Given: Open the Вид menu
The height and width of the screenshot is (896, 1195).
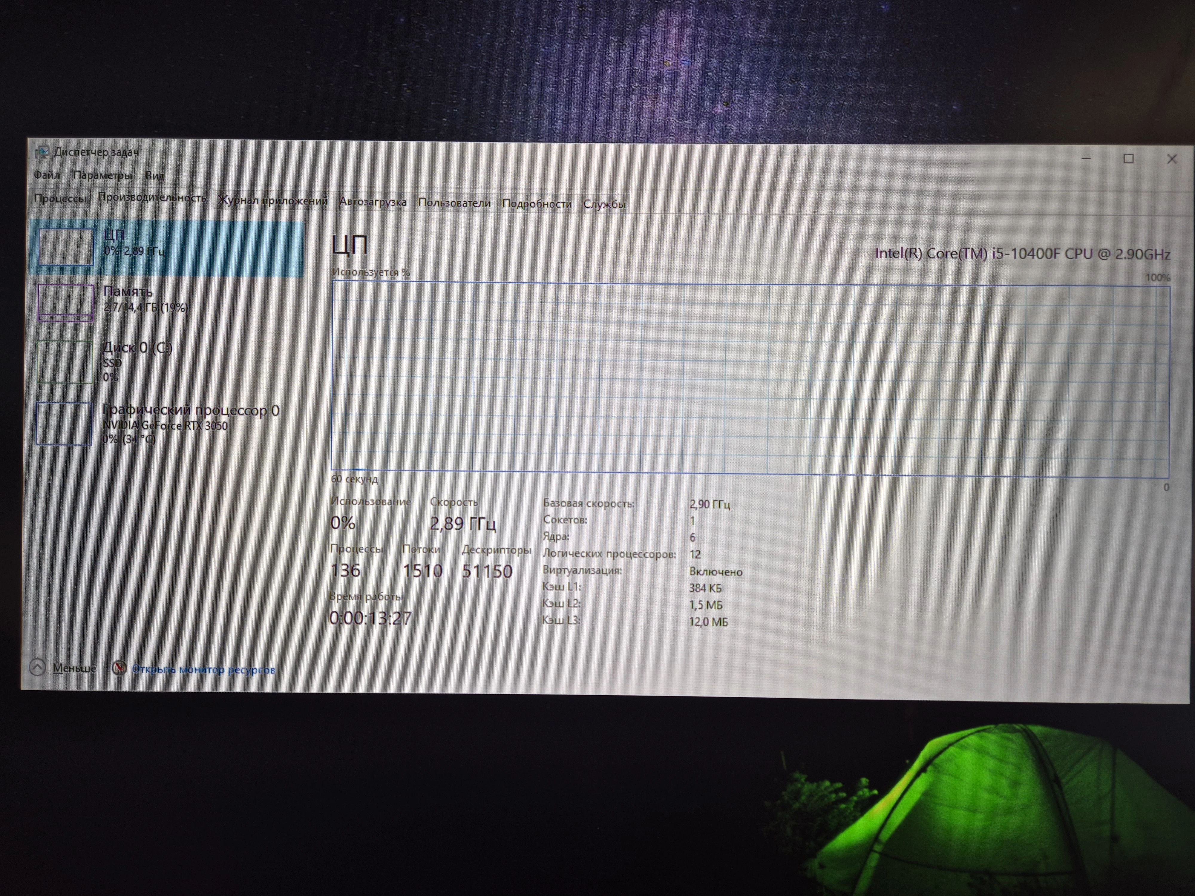Looking at the screenshot, I should 154,176.
